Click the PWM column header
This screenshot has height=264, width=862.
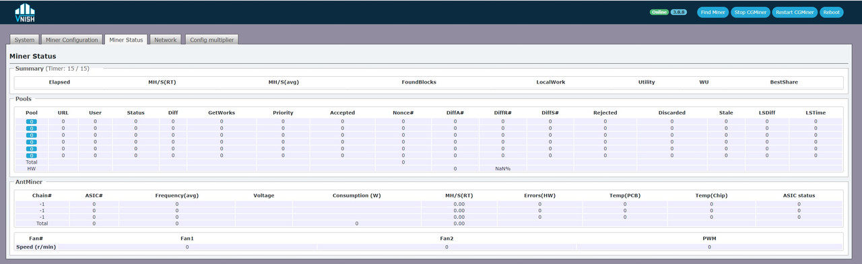(x=708, y=238)
